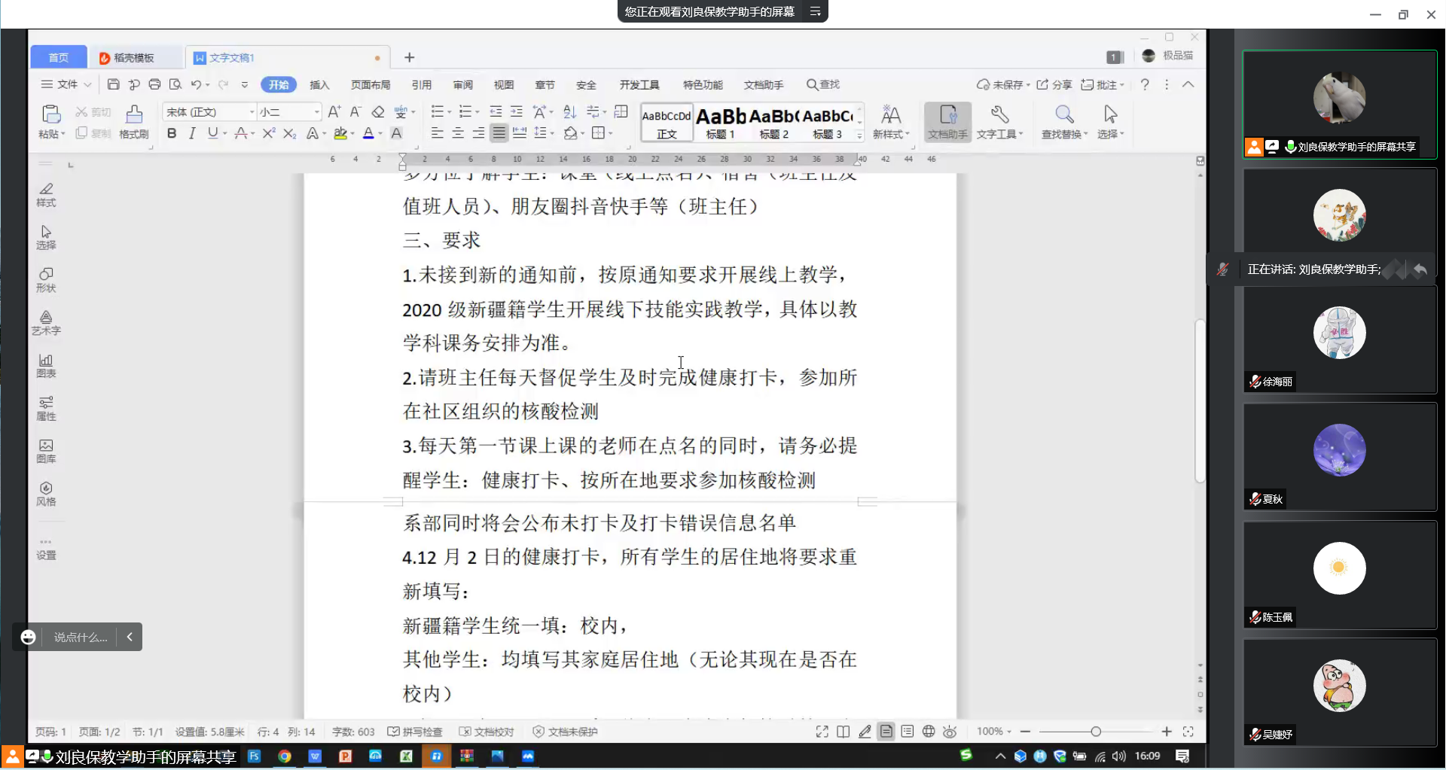Apply the 标题 1 heading style

click(x=720, y=123)
